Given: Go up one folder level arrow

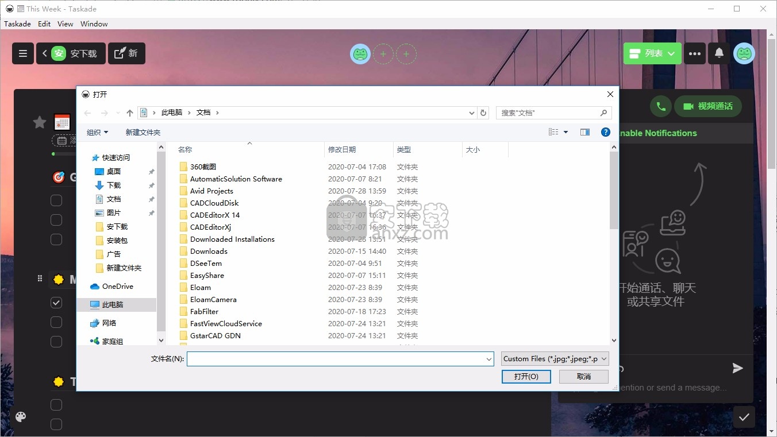Looking at the screenshot, I should pyautogui.click(x=130, y=113).
